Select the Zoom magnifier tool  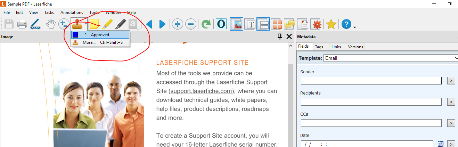64,24
